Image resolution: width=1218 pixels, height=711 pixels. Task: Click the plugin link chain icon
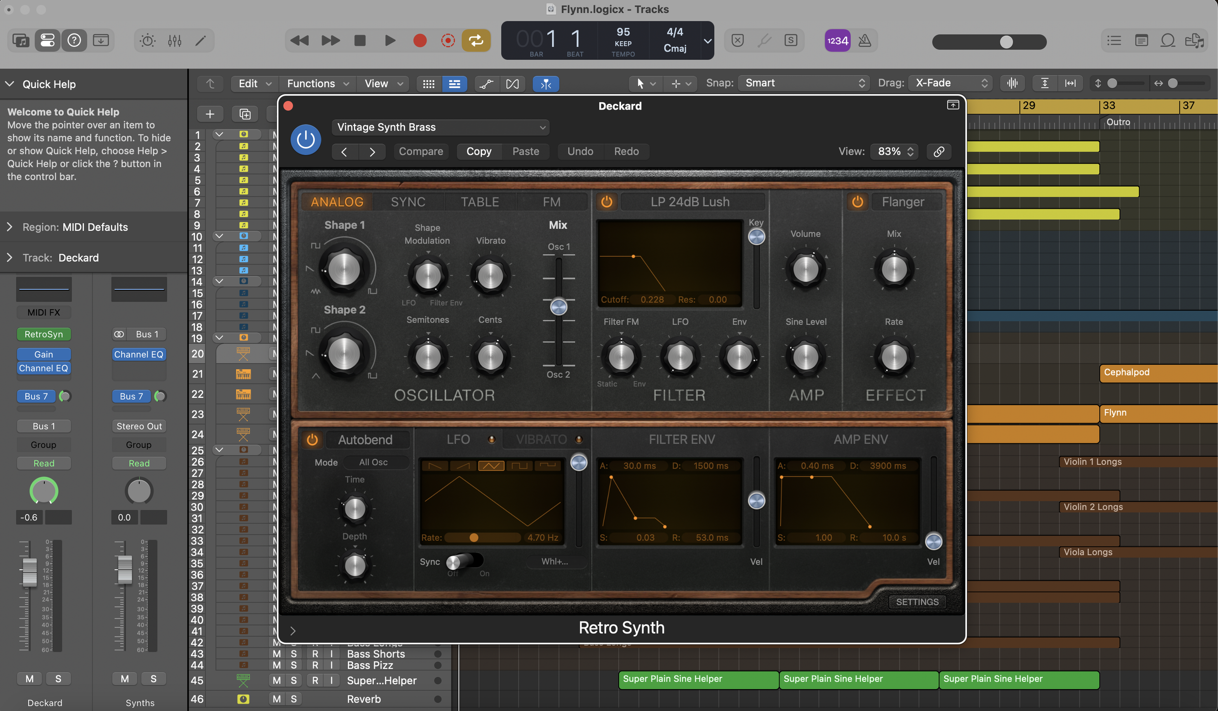click(x=939, y=151)
